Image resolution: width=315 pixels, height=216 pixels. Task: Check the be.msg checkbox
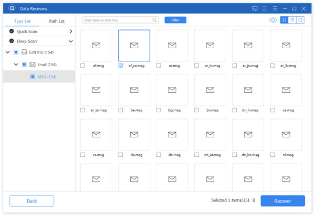coord(121,110)
